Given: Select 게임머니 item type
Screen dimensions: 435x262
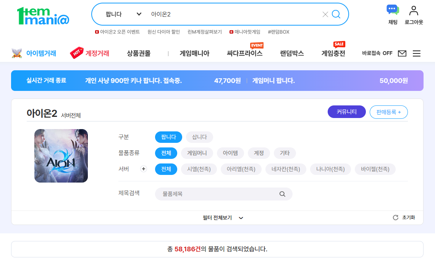Looking at the screenshot, I should [x=197, y=153].
